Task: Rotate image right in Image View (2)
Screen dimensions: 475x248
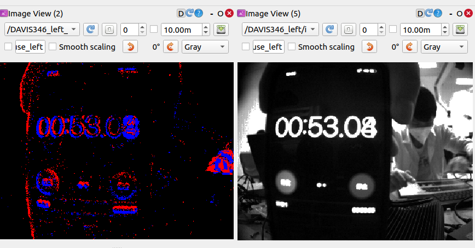Action: [x=171, y=47]
